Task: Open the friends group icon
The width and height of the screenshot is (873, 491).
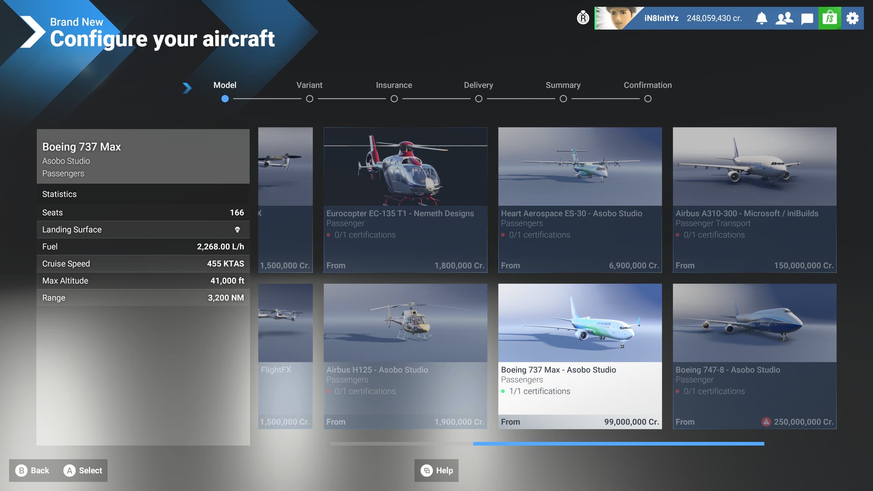Action: 784,18
